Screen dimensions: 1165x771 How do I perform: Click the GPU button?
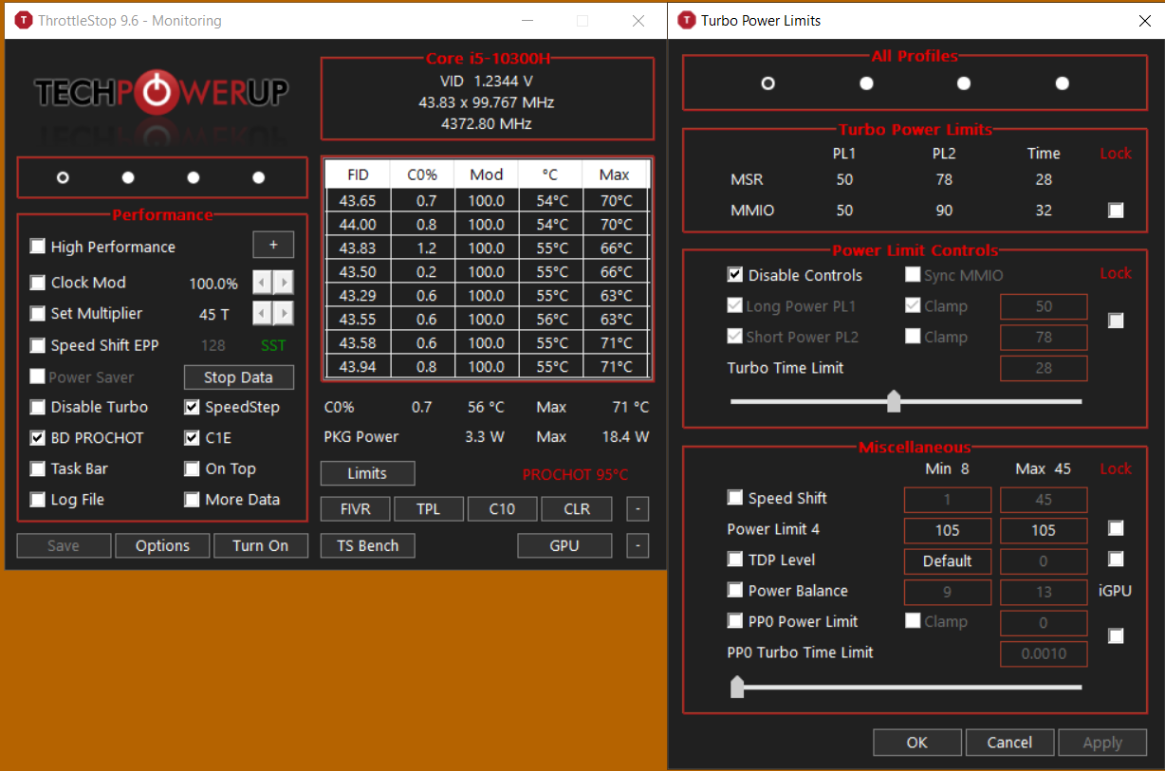pos(564,545)
